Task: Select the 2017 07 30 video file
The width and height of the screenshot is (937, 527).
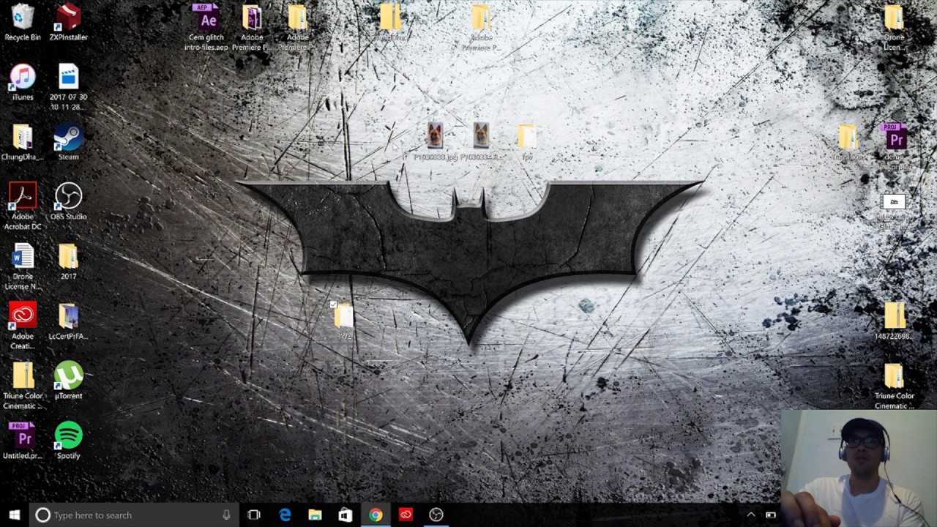Action: coord(68,86)
